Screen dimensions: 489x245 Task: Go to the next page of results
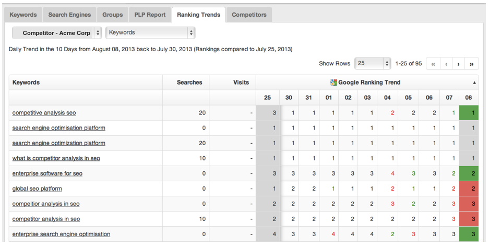tap(458, 64)
